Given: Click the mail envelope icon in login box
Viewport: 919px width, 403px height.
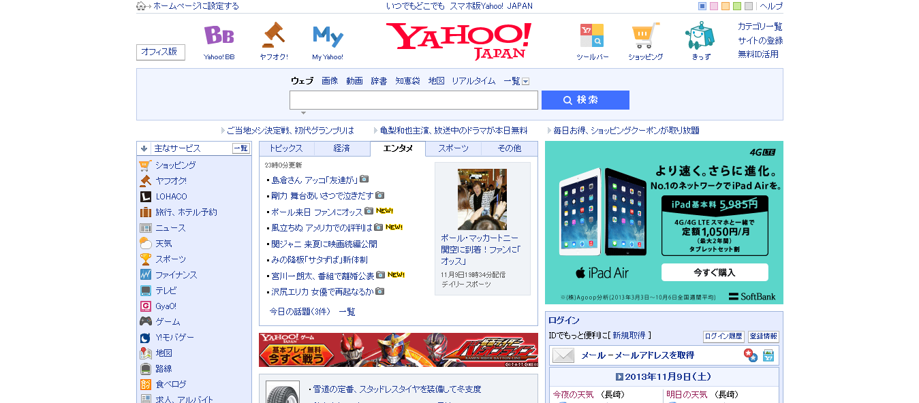Looking at the screenshot, I should 563,355.
